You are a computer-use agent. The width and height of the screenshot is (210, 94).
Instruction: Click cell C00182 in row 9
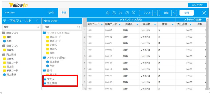[x=113, y=82]
